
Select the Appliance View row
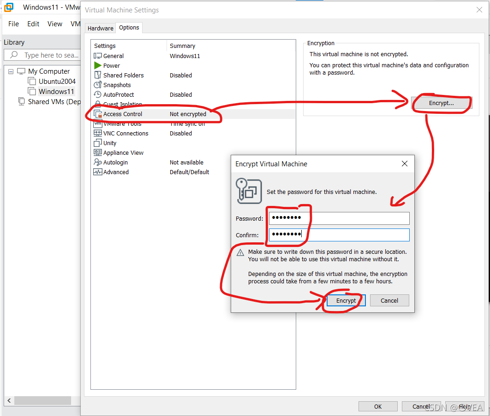click(x=193, y=152)
